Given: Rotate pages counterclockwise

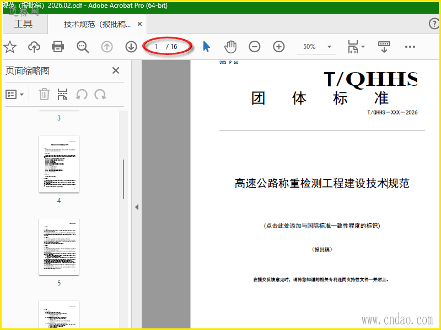Looking at the screenshot, I should click(82, 95).
